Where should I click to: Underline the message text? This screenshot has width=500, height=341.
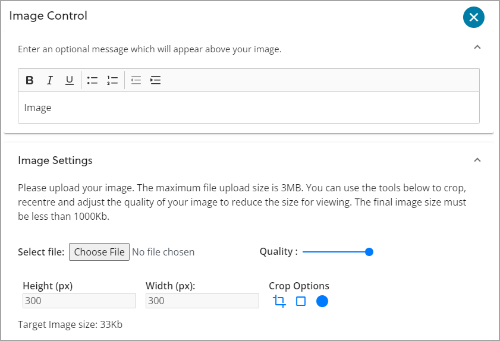pyautogui.click(x=70, y=80)
